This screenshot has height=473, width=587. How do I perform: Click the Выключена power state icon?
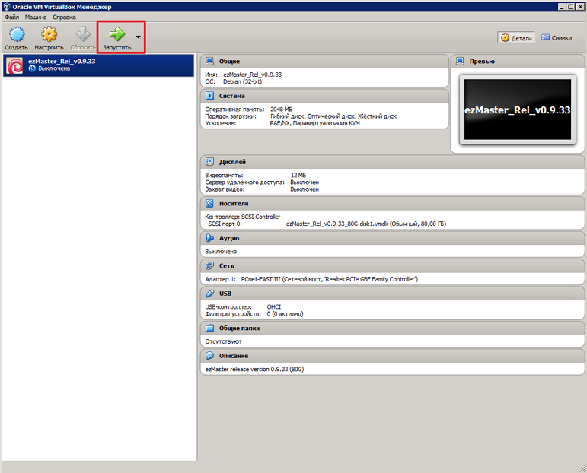point(32,68)
